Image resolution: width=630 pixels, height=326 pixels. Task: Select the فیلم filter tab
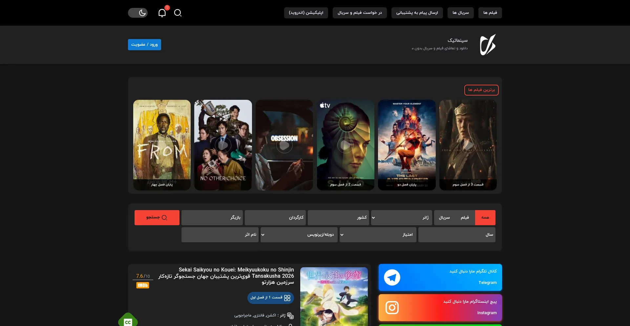tap(465, 218)
